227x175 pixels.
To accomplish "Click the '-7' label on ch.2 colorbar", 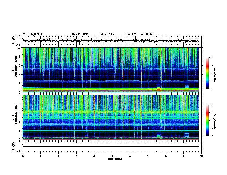I will point(212,136).
